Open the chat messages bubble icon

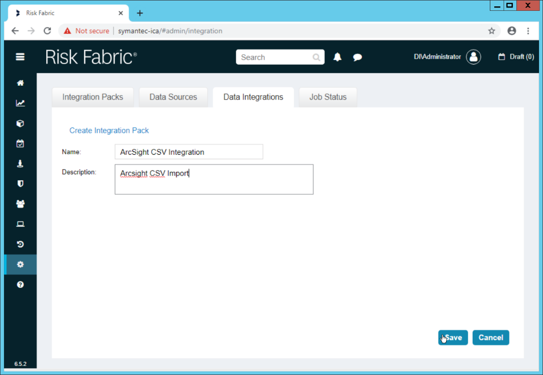[x=357, y=57]
